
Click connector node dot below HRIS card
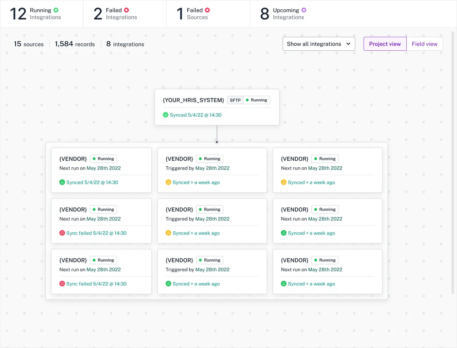point(217,142)
